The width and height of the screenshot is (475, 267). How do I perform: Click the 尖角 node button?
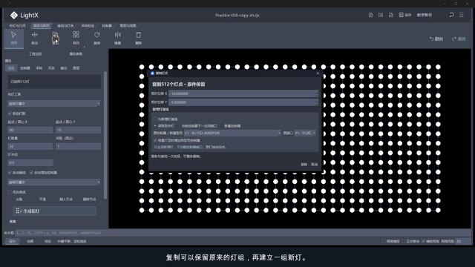[19, 200]
